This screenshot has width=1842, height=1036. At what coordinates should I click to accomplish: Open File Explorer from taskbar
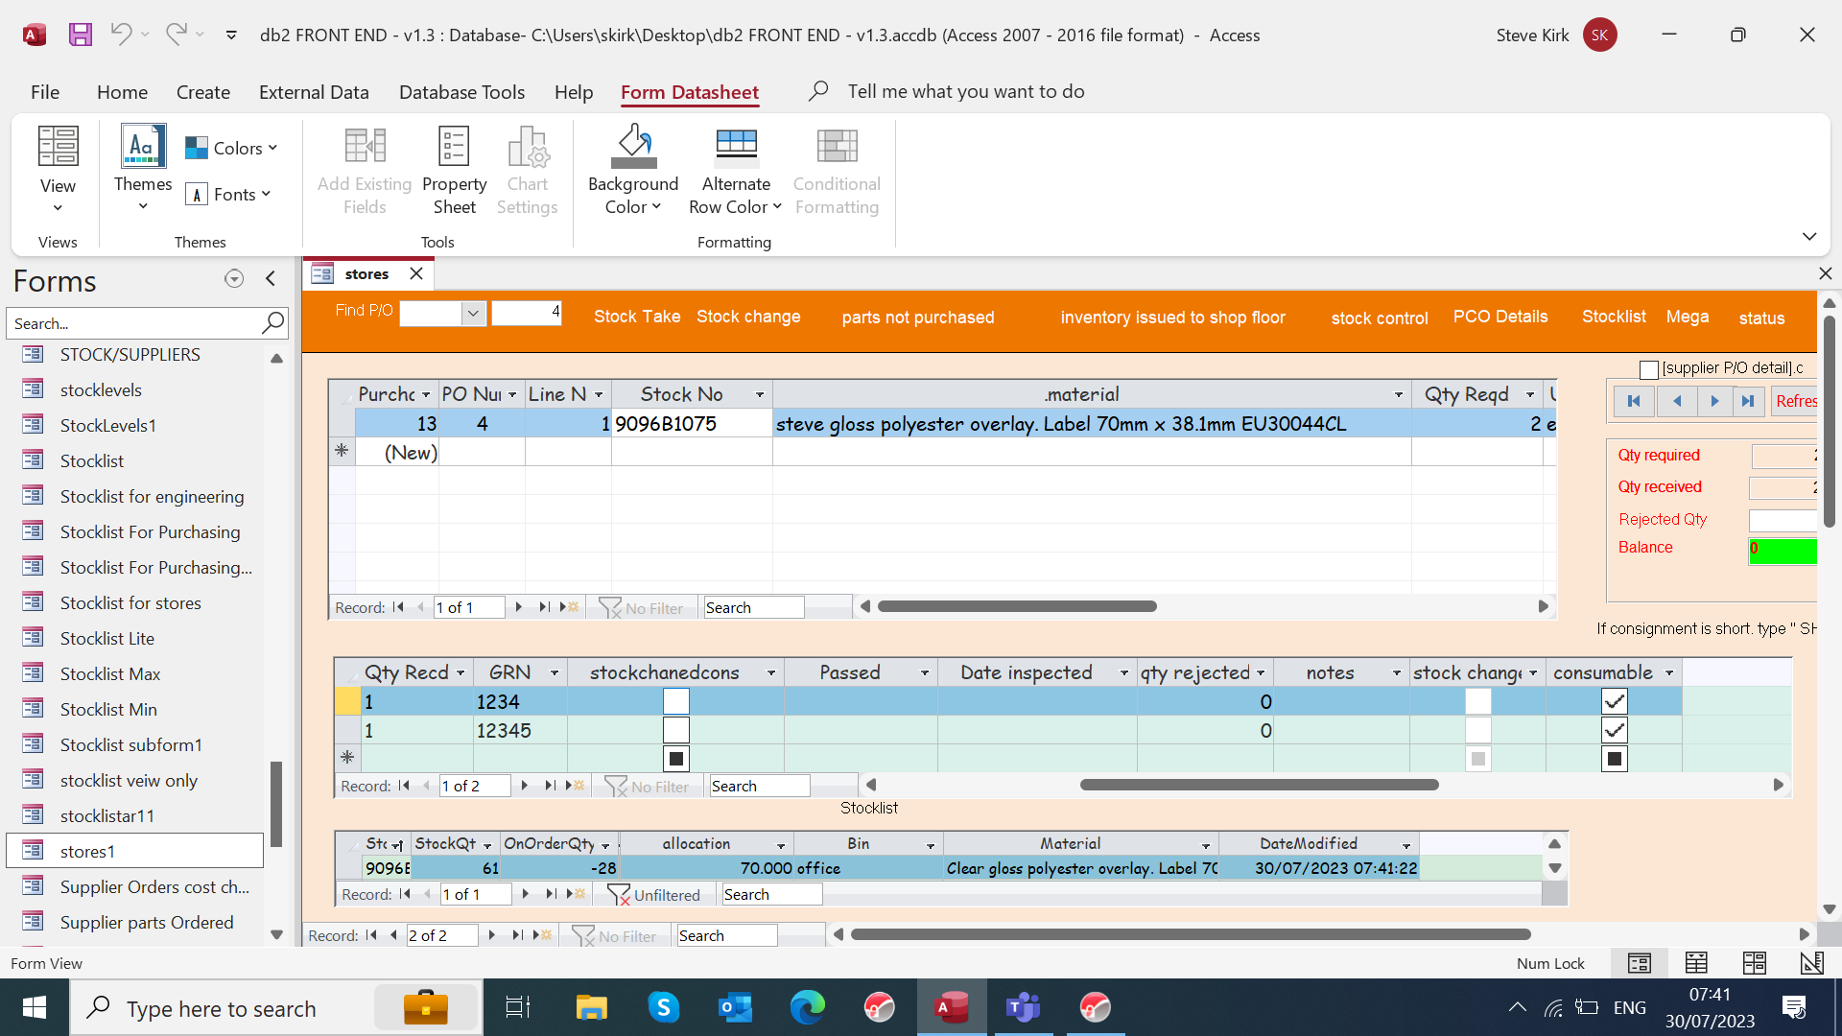[592, 1007]
